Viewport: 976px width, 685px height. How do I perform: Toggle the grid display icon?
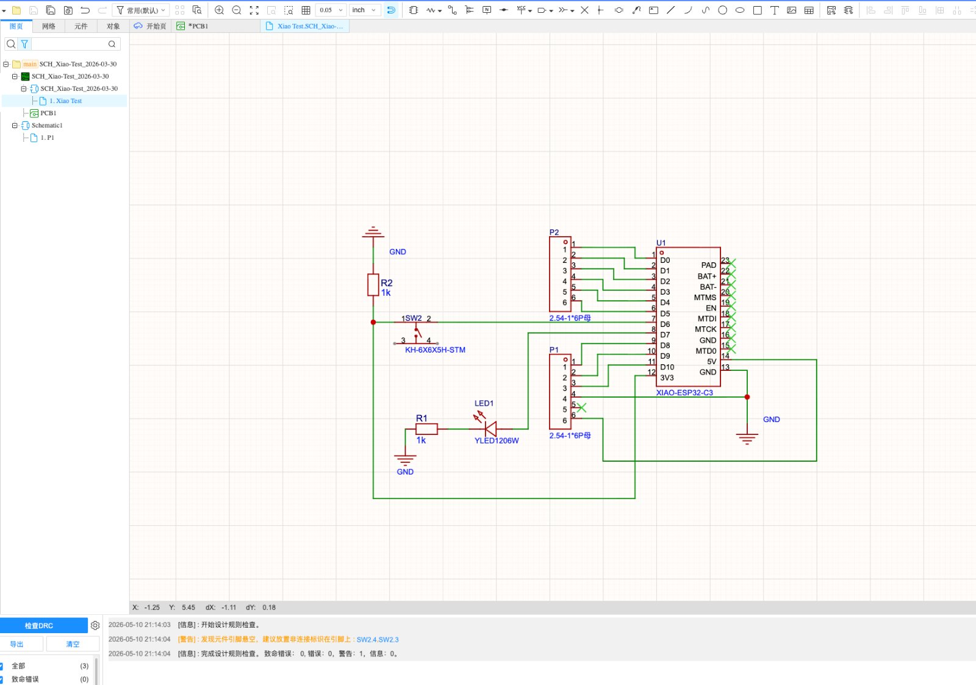[x=306, y=10]
